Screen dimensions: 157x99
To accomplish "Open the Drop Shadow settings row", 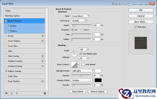I will [24, 81].
